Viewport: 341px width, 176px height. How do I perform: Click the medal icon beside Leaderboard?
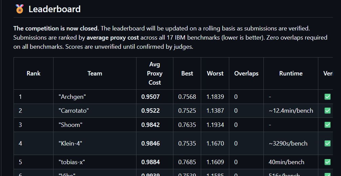point(20,9)
